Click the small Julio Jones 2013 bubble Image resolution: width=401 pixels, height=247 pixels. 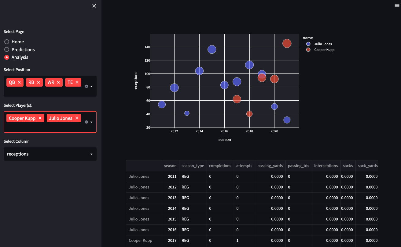click(187, 113)
